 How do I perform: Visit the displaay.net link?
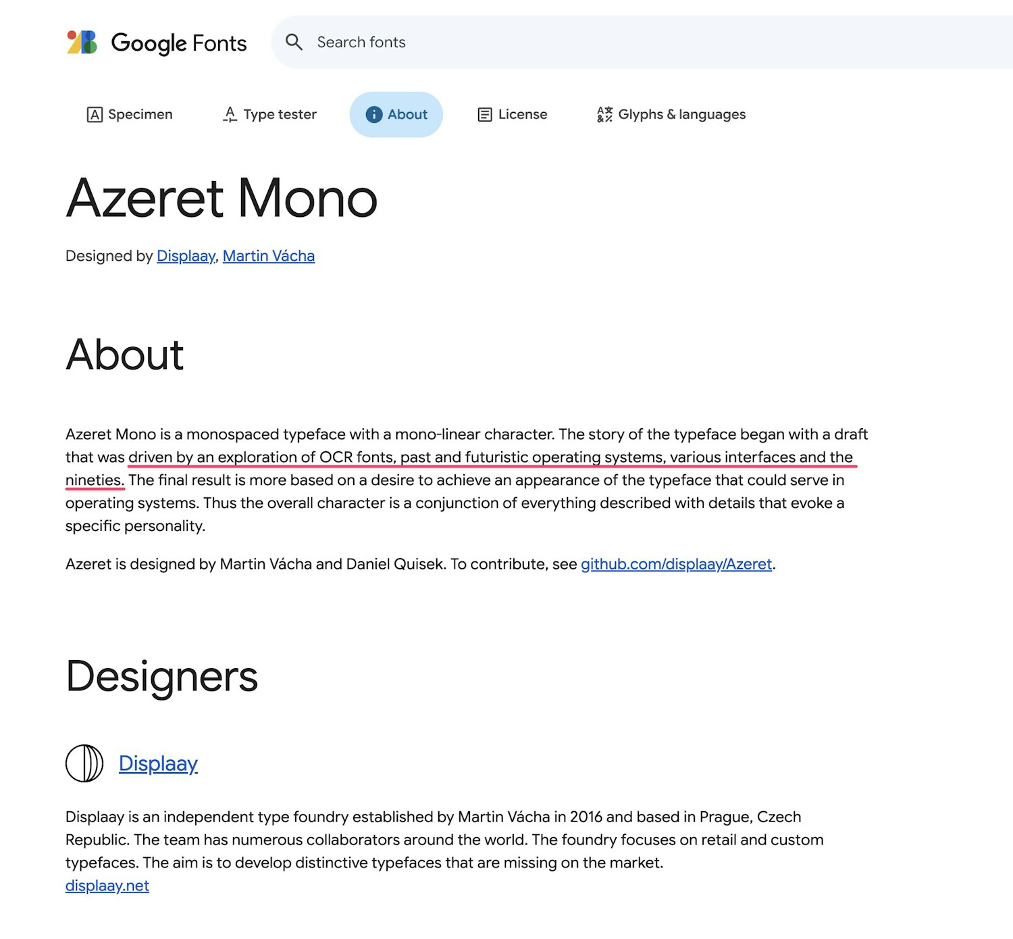(x=107, y=885)
